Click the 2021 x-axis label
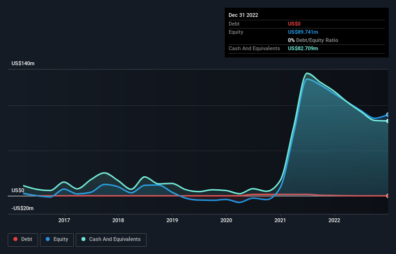The width and height of the screenshot is (396, 254). coord(280,220)
